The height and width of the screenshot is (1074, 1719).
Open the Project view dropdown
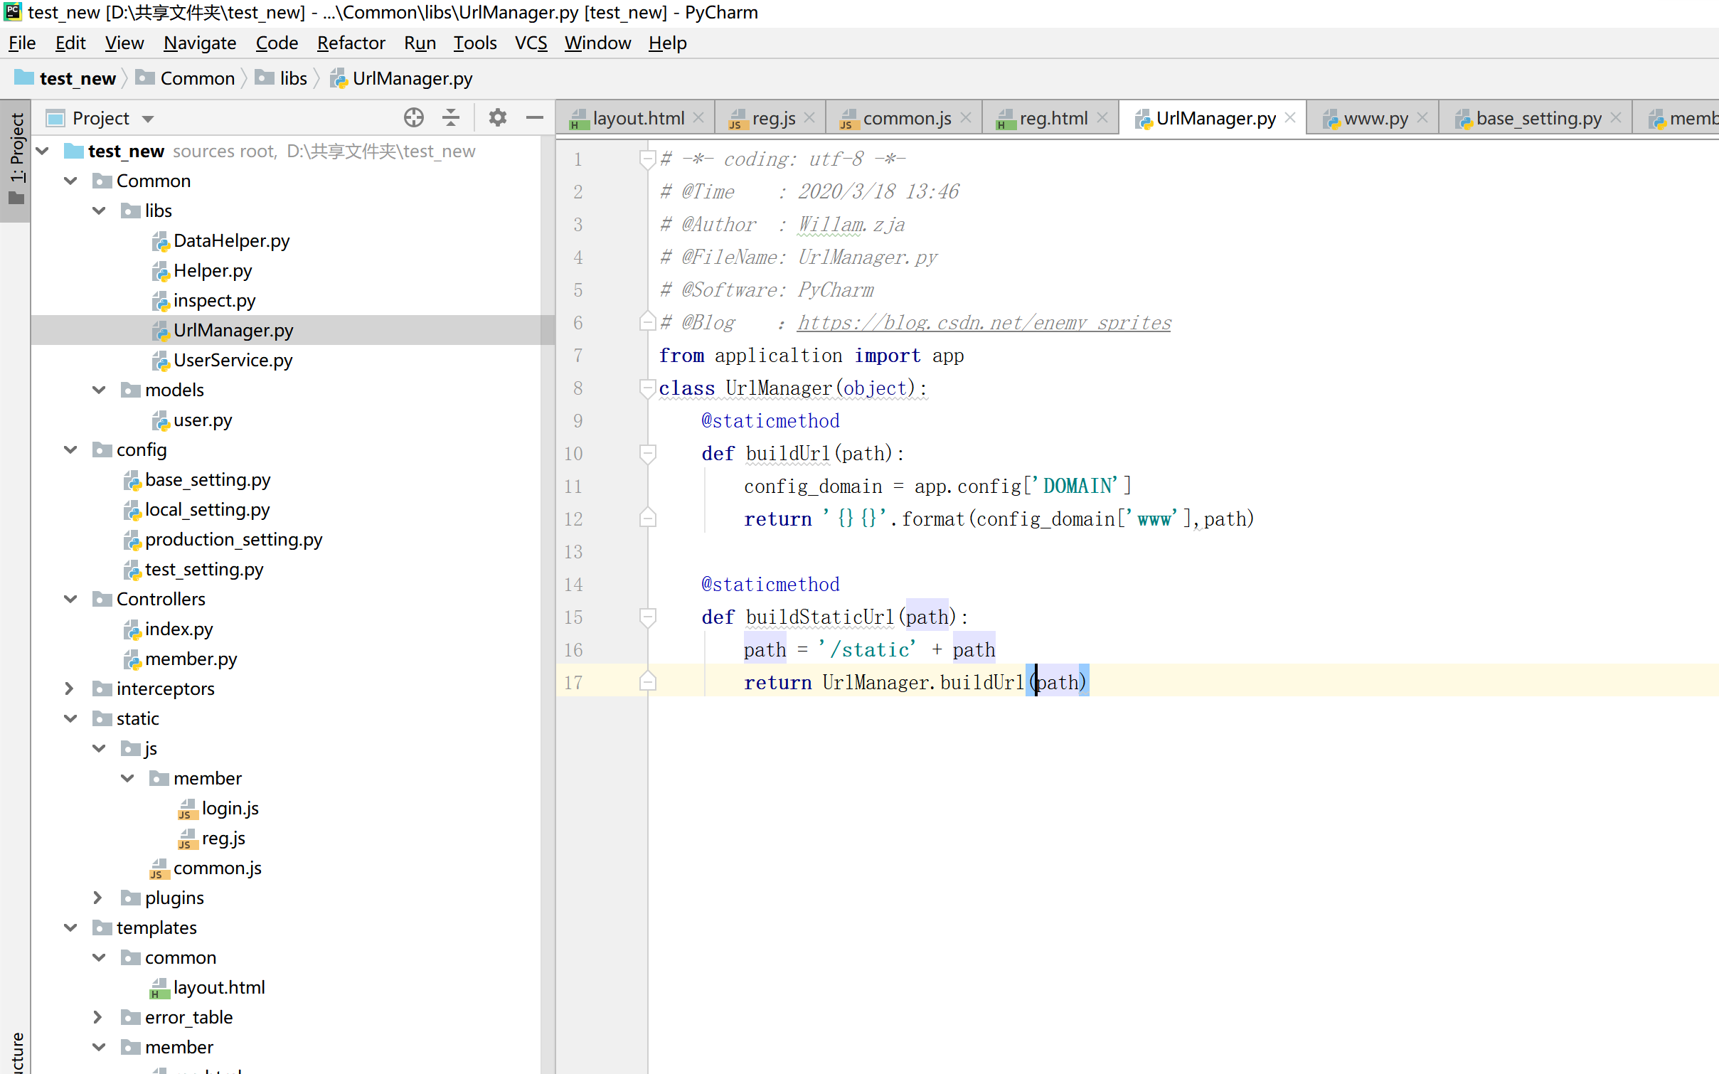[148, 119]
